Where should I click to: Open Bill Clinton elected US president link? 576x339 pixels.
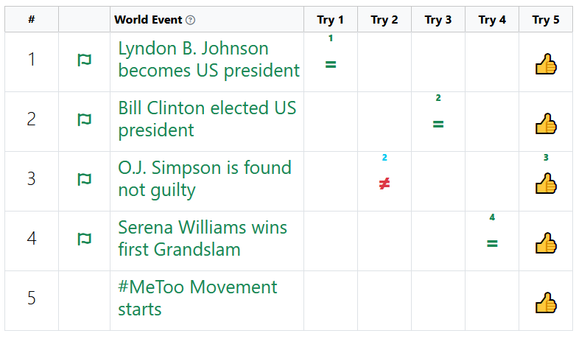(x=207, y=119)
